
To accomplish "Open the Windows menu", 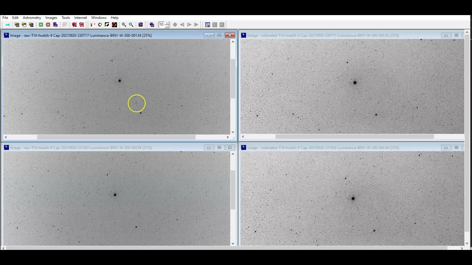I will tap(99, 18).
